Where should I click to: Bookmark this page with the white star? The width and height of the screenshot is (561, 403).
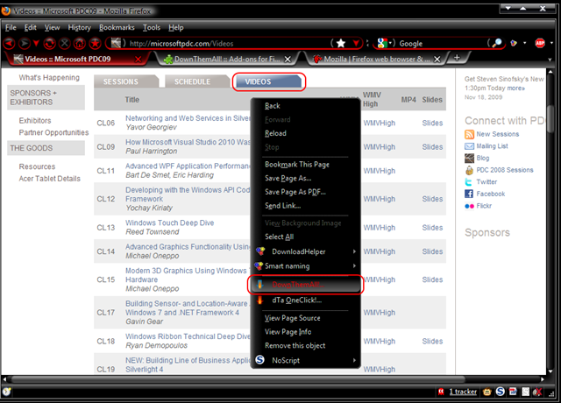341,43
